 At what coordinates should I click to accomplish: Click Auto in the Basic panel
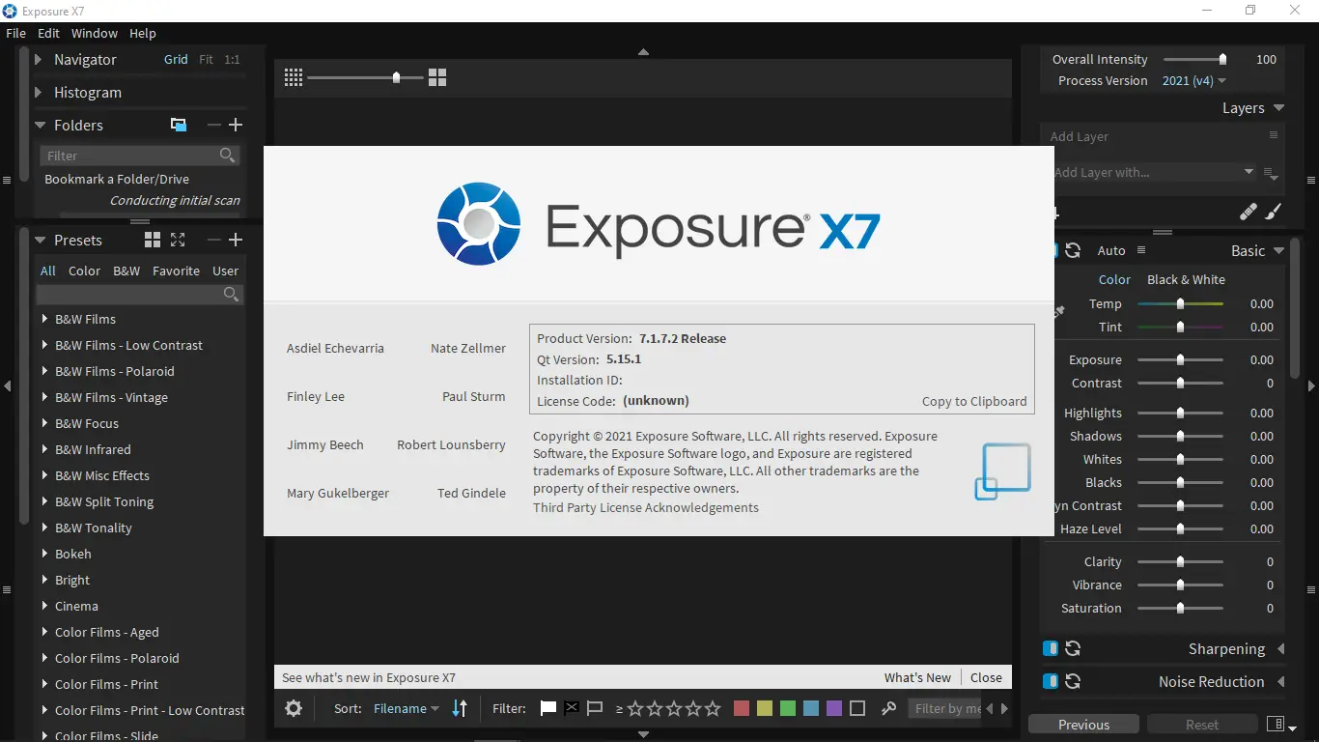1111,250
